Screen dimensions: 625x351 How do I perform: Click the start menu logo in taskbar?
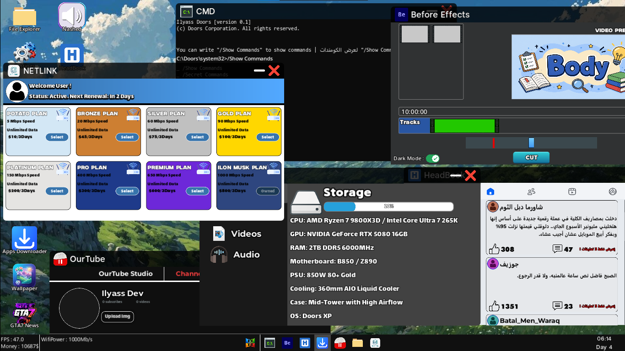(250, 343)
